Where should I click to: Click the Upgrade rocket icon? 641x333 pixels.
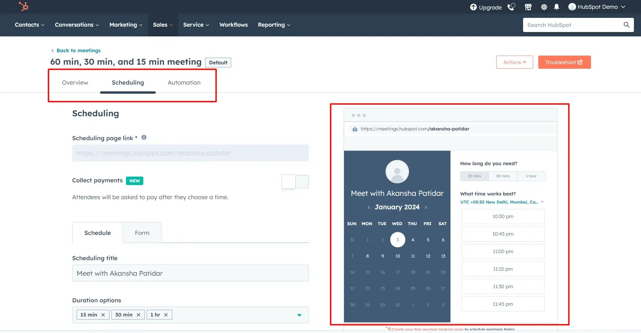(x=474, y=7)
